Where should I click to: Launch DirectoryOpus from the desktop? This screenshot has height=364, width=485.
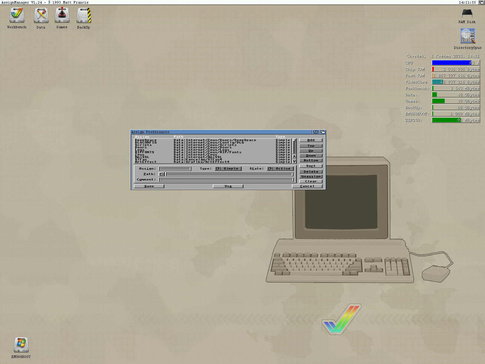pos(468,36)
